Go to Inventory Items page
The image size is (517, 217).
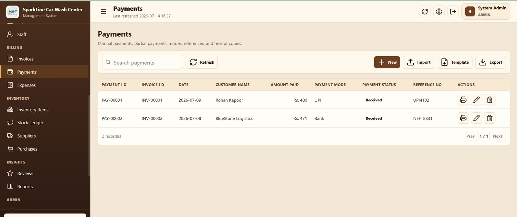pos(44,109)
